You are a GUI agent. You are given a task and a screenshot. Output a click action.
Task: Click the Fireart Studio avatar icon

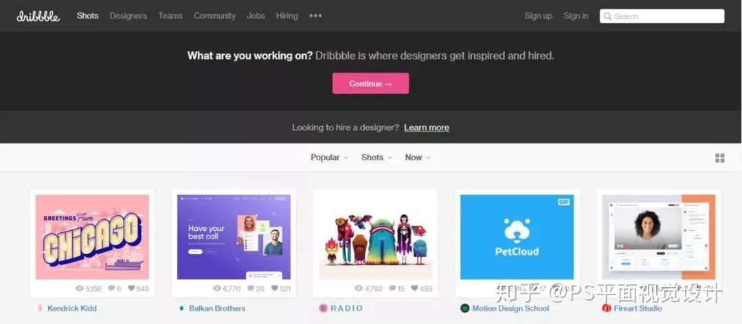coord(606,308)
